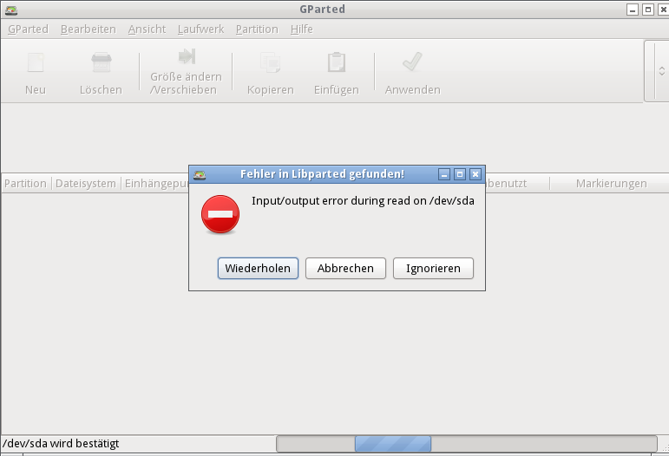
Task: Select the Größe ändern/Verschieben toolbar icon
Action: [x=187, y=55]
